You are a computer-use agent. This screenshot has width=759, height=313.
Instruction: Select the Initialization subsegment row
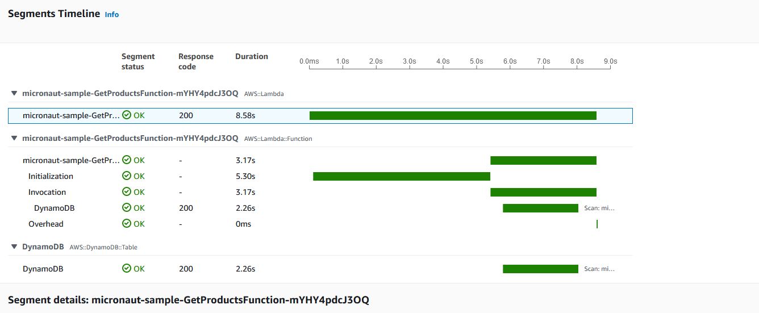tap(320, 176)
